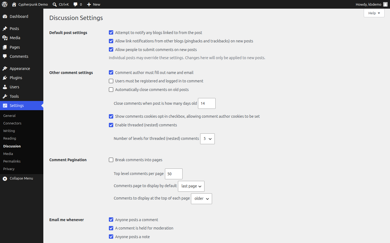Click the comments bubble icon in admin bar
390x243 pixels.
tap(76, 4)
